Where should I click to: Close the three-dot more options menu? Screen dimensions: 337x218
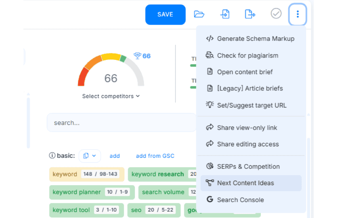click(297, 14)
